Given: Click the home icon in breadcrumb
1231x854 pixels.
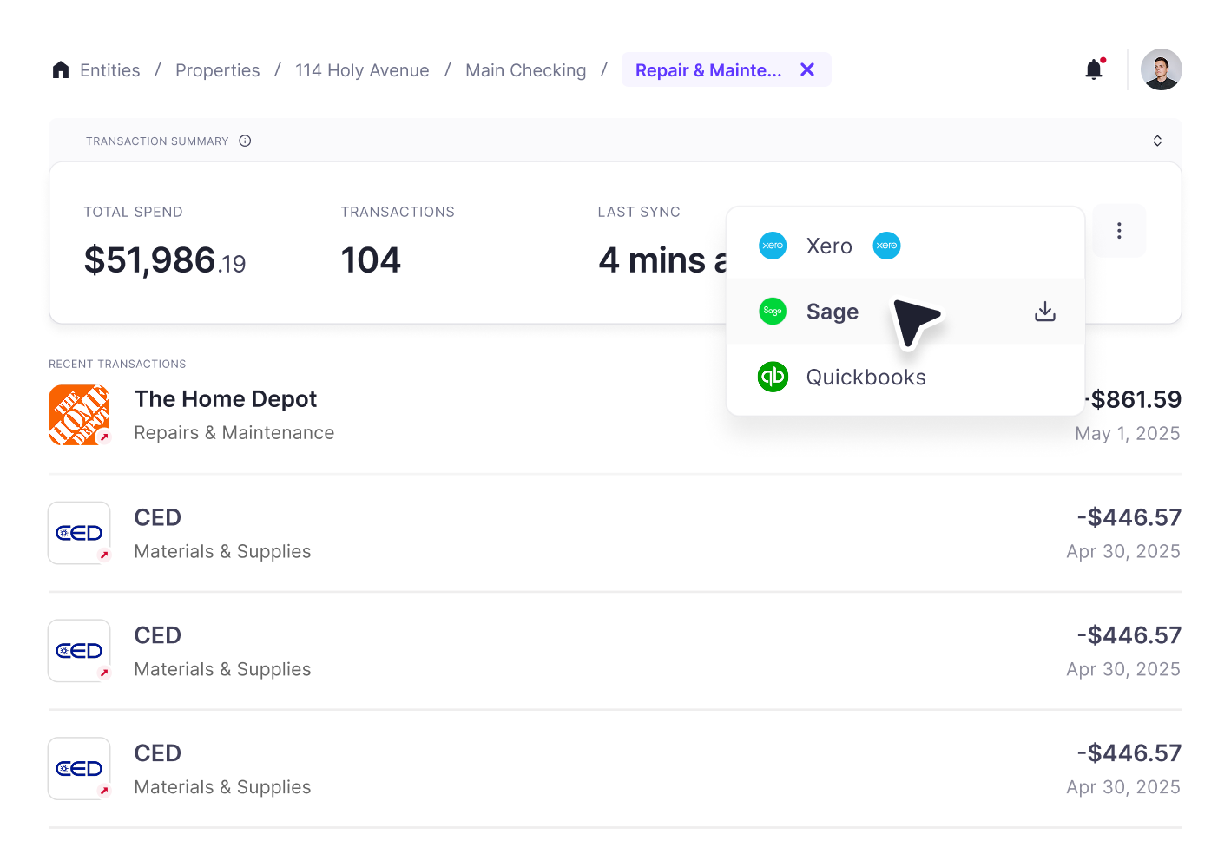Looking at the screenshot, I should tap(61, 70).
